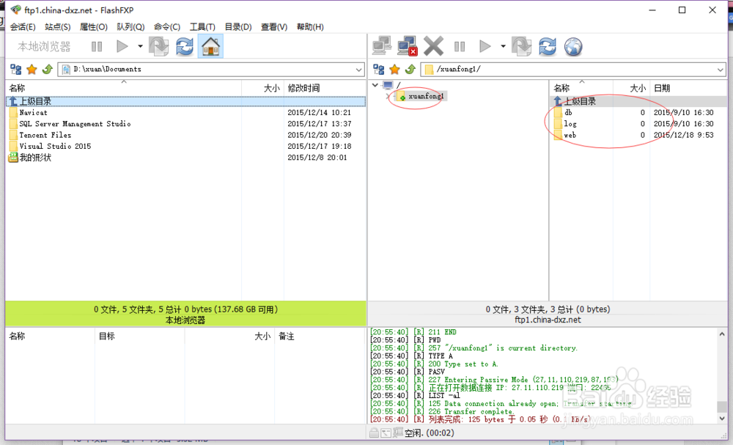Click the remote bookmarks star icon
Viewport: 733px width, 445px height.
coord(394,70)
